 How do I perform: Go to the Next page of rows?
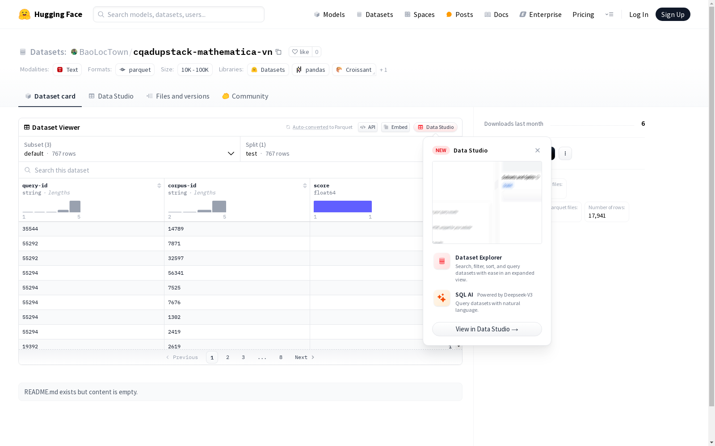click(x=305, y=357)
